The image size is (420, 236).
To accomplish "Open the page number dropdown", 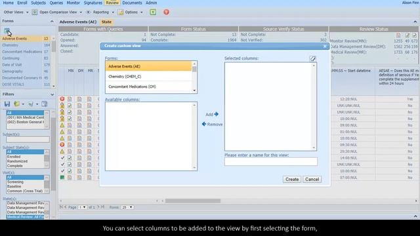I will 83,207.
